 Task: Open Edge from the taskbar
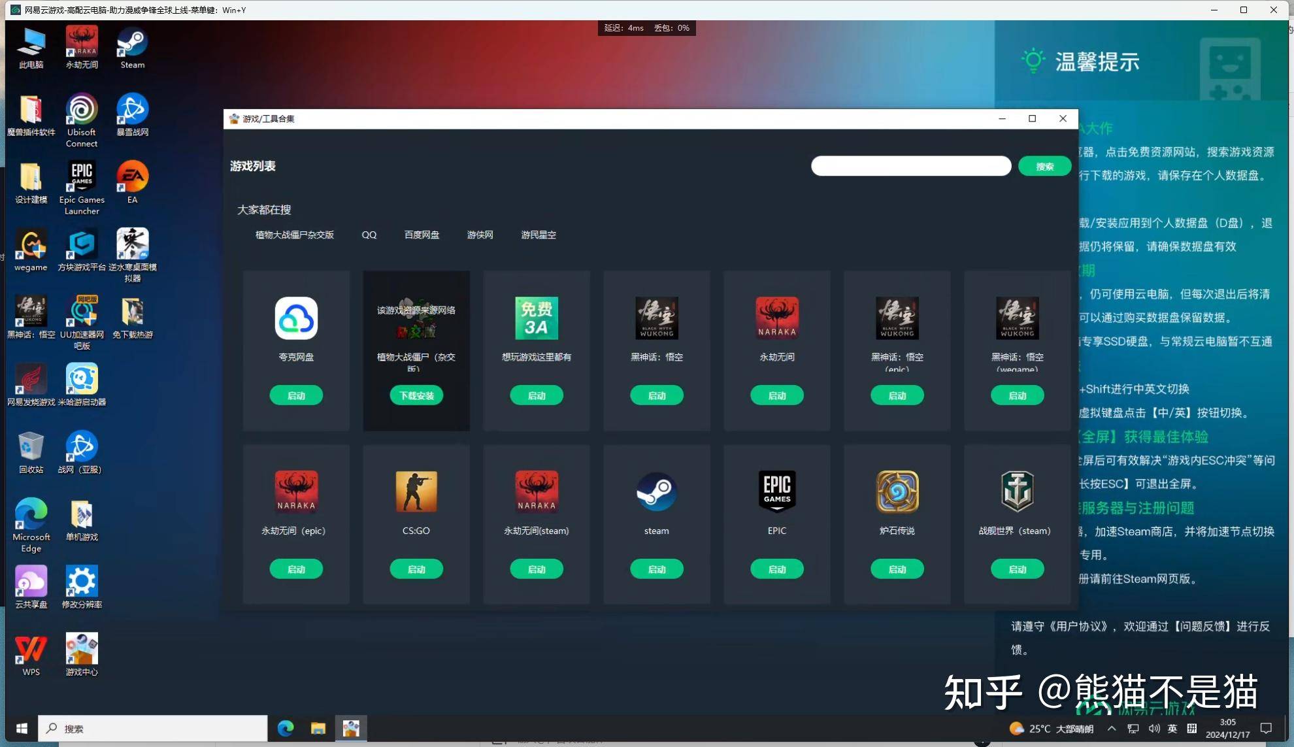point(286,728)
